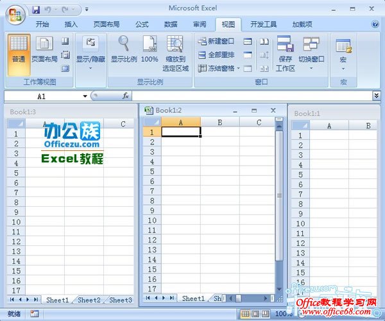Switch to 页面布局 view in ribbon

pyautogui.click(x=44, y=49)
